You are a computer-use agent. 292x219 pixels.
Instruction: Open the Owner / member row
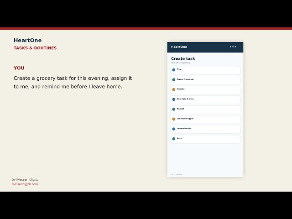coord(205,80)
